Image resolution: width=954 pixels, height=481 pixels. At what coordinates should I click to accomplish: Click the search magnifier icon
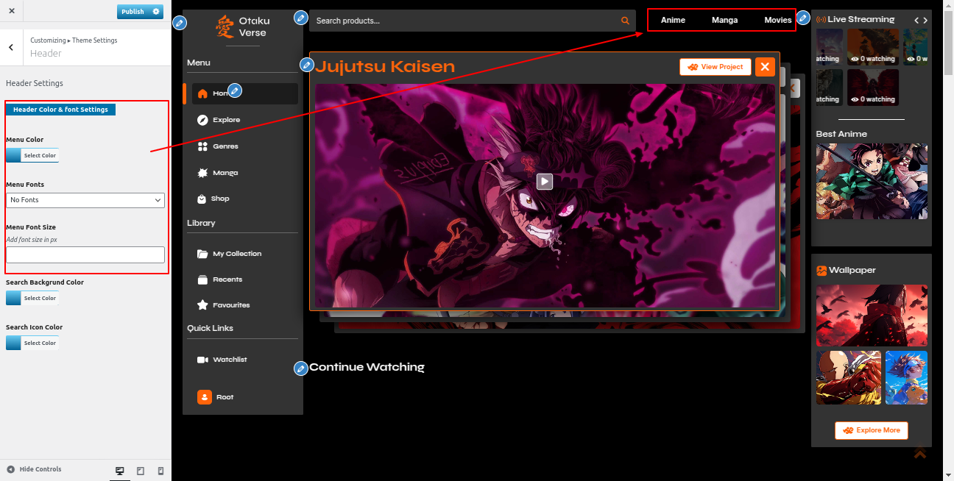pos(625,21)
